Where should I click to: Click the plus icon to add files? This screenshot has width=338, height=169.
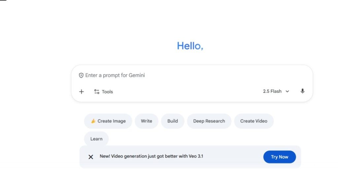click(x=81, y=92)
